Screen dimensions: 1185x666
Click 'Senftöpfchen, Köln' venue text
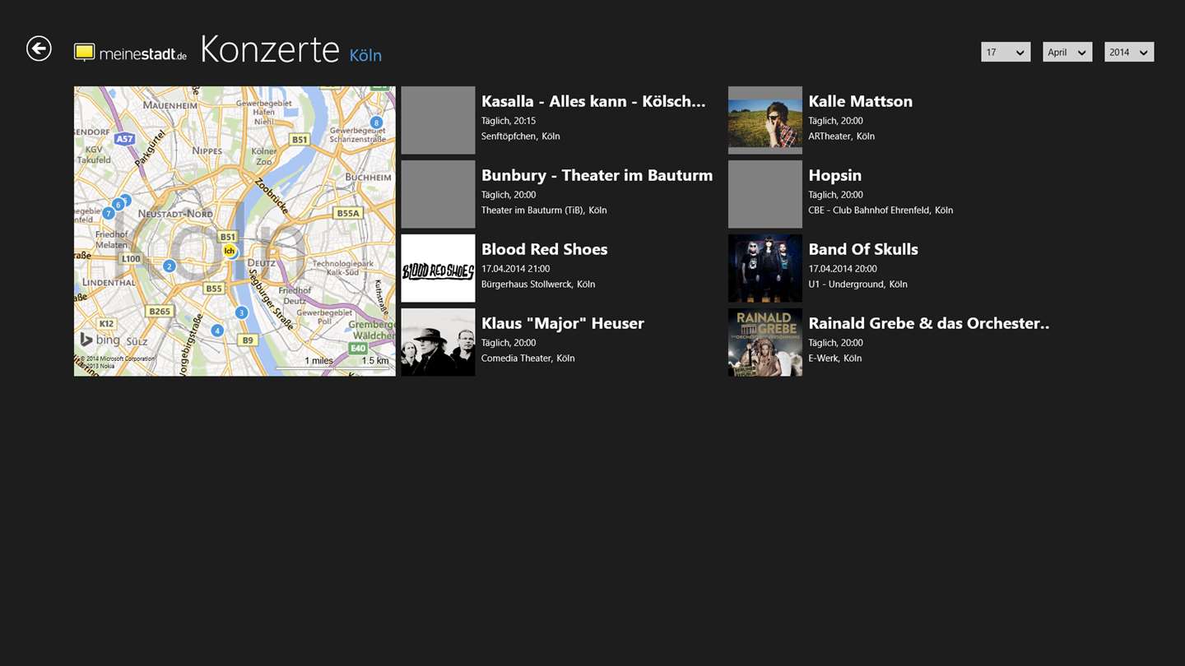click(520, 136)
